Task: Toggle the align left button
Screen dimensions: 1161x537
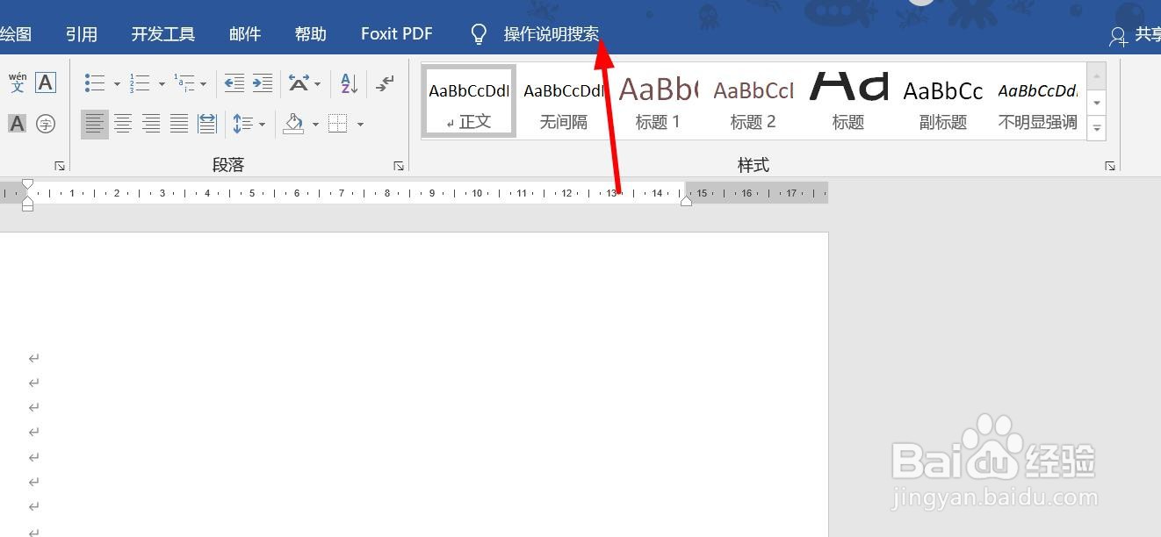Action: point(95,124)
